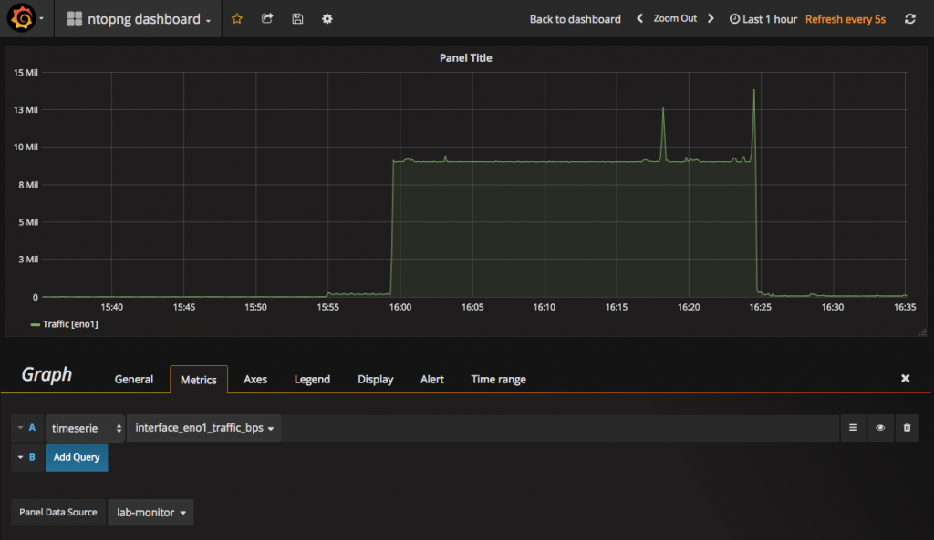Click the 16:25 x-axis time label

[760, 307]
